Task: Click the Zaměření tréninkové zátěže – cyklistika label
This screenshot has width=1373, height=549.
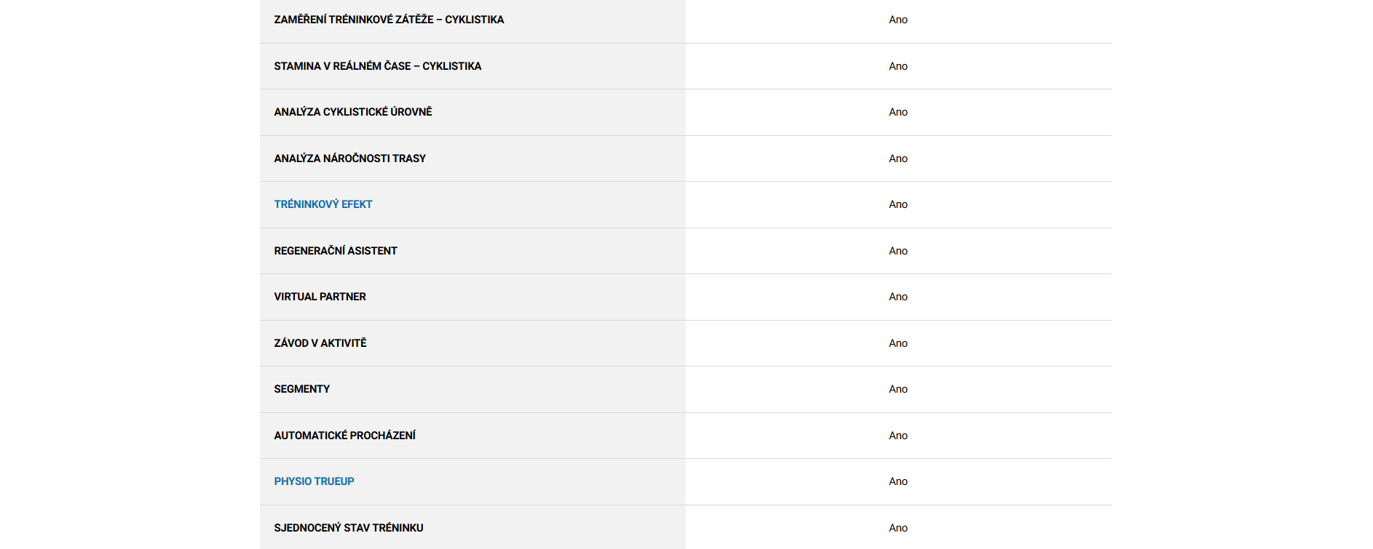Action: (x=389, y=20)
